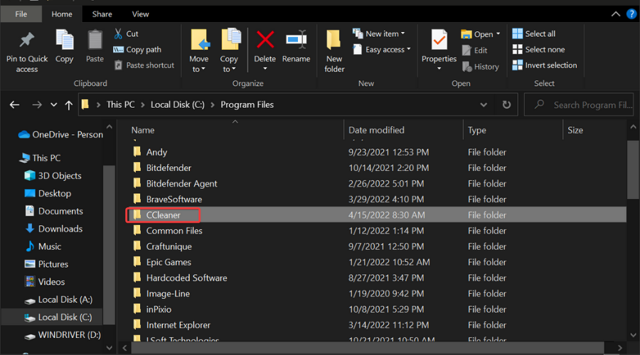This screenshot has width=640, height=355.
Task: Open Desktop in the sidebar
Action: 48,193
